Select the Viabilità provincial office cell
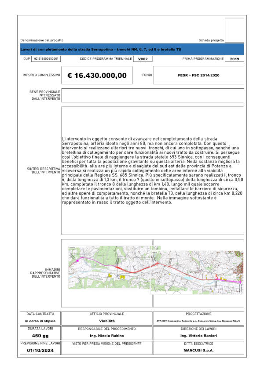Image resolution: width=264 pixels, height=373 pixels. tap(107, 321)
